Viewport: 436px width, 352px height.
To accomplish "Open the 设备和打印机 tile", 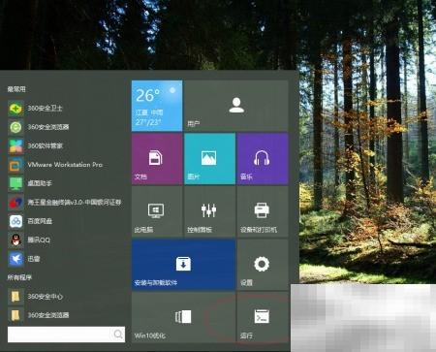I will (x=263, y=211).
